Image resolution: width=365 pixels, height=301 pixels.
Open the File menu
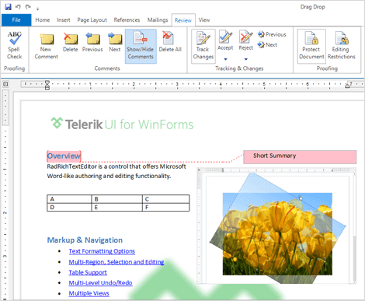(16, 20)
